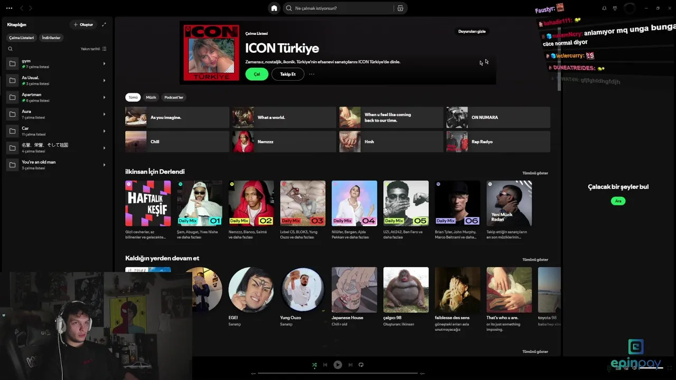
Task: Open the notifications bell icon
Action: click(604, 8)
